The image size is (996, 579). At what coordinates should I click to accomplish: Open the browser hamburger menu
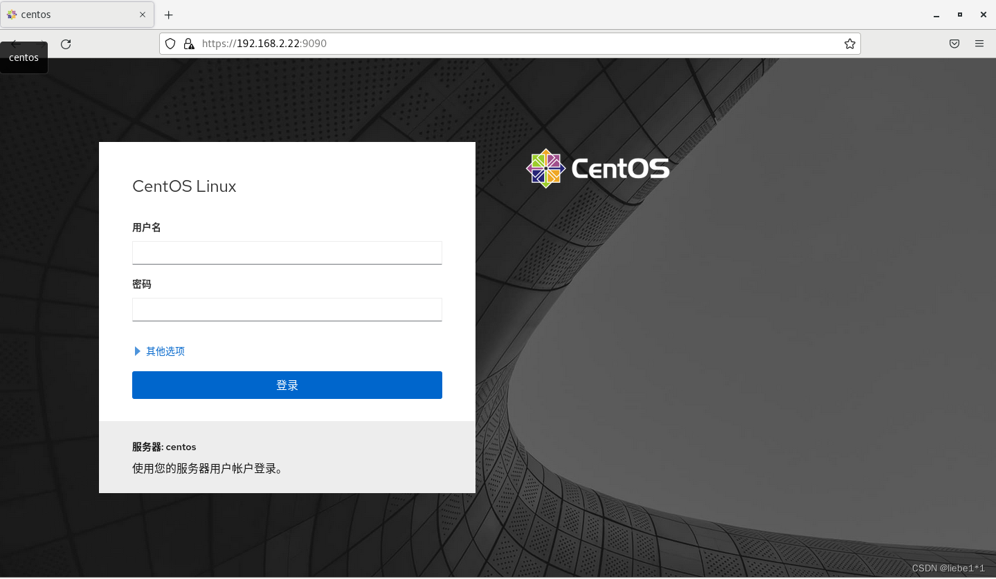[979, 44]
